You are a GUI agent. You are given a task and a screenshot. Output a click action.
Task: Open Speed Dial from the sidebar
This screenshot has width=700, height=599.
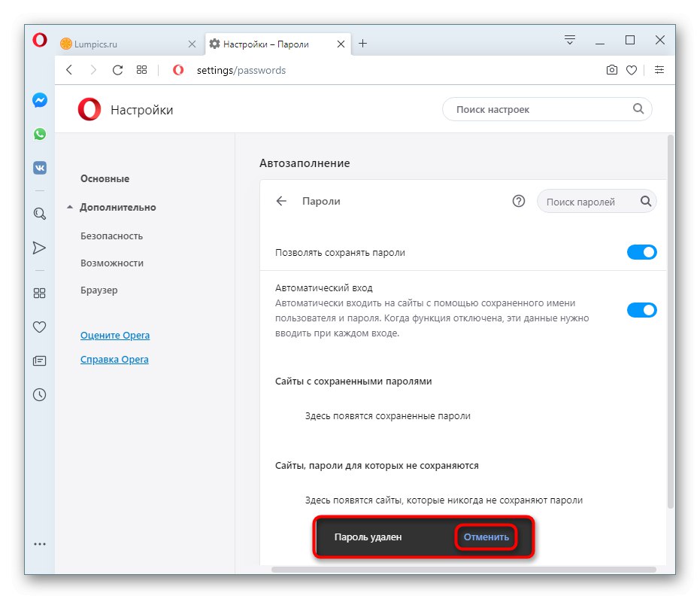click(39, 293)
